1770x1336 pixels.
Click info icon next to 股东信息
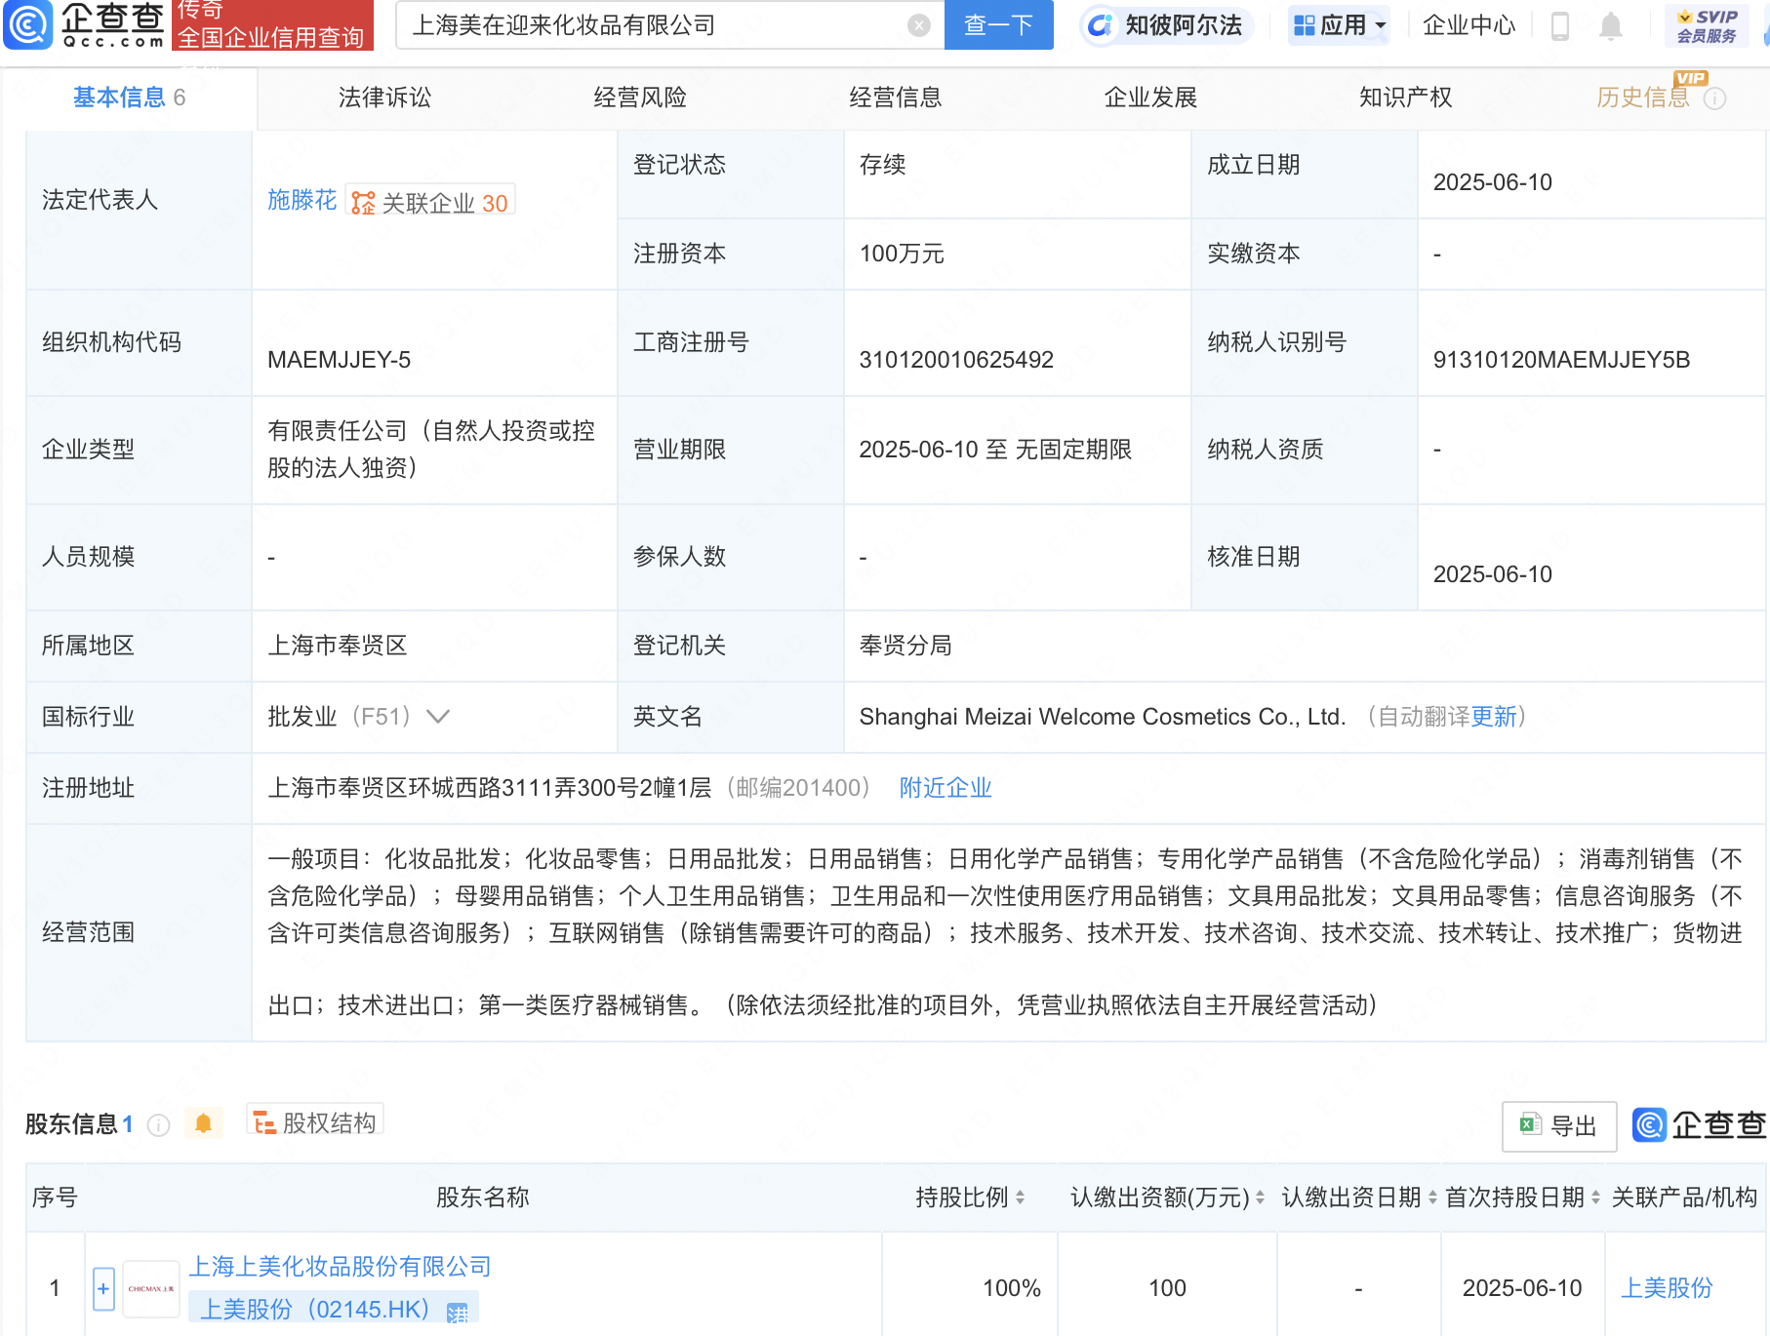point(158,1125)
